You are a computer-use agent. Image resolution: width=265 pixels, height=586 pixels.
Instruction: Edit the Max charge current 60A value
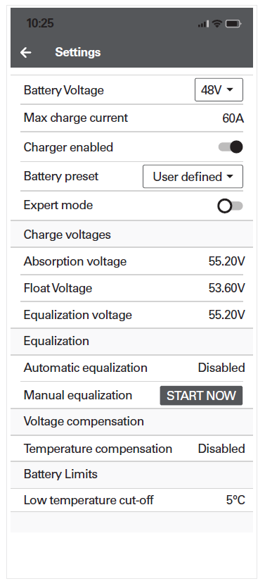coord(131,118)
